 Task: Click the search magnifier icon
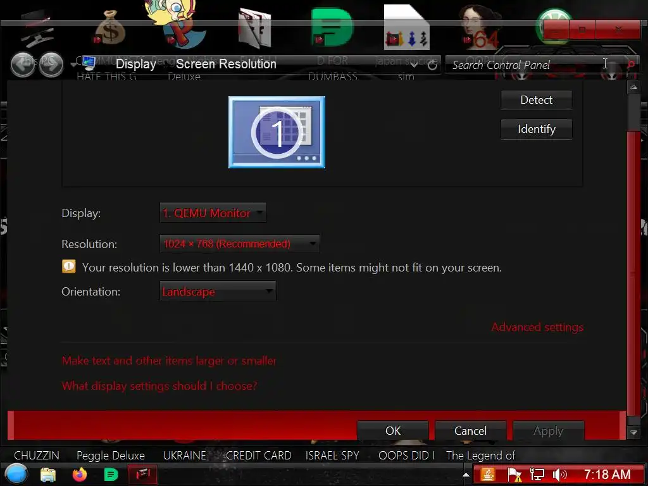pyautogui.click(x=631, y=65)
